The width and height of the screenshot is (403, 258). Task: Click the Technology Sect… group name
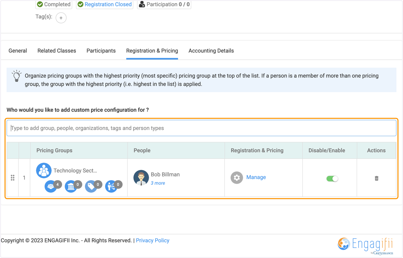75,171
